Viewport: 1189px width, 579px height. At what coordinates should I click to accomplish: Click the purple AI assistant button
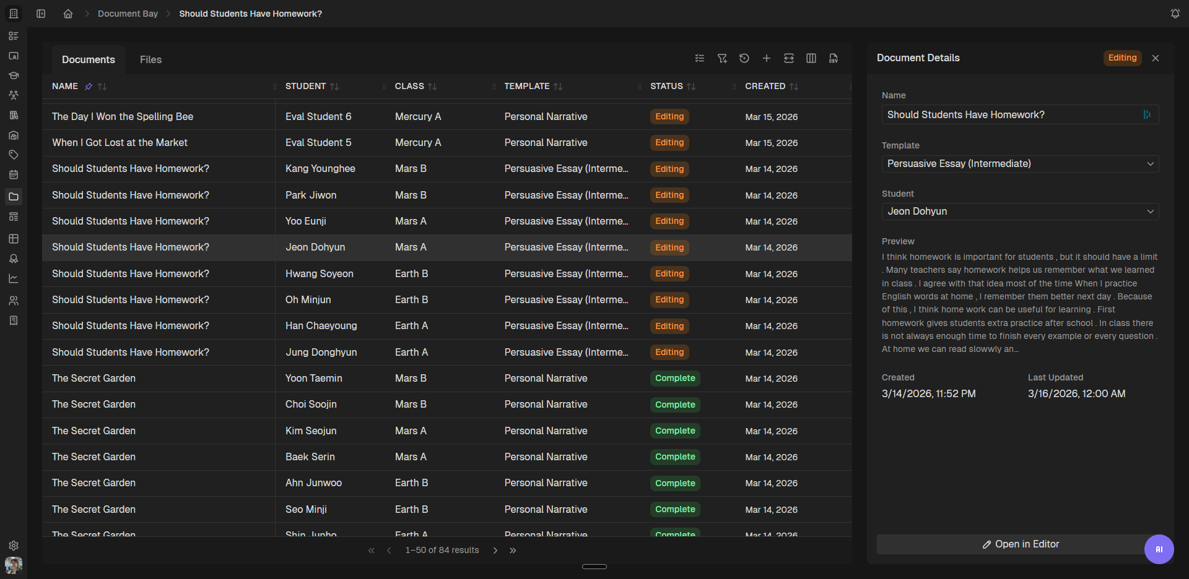click(1159, 549)
